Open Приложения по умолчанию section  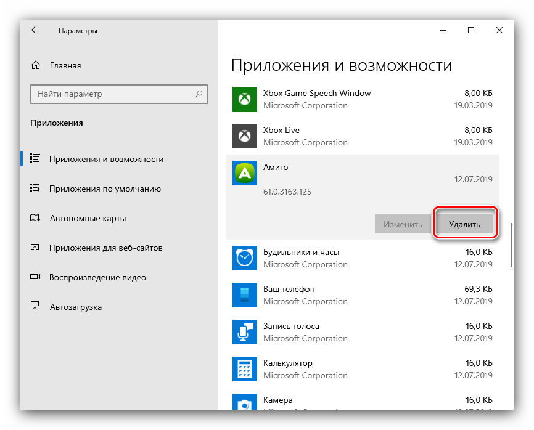point(105,189)
